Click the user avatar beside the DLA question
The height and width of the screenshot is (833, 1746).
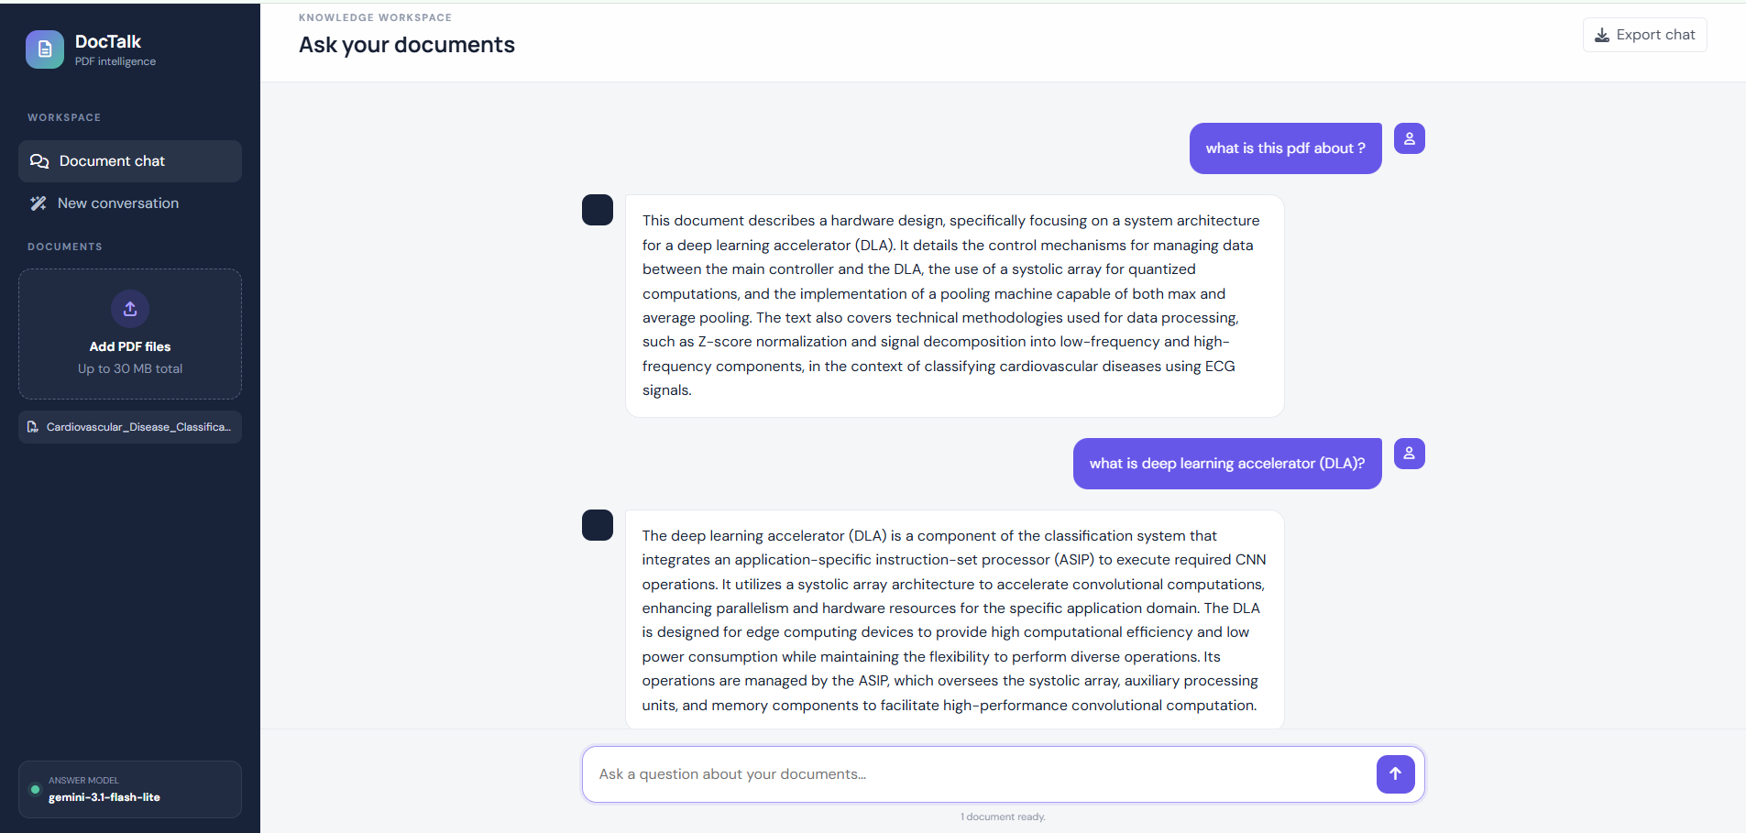click(x=1409, y=454)
